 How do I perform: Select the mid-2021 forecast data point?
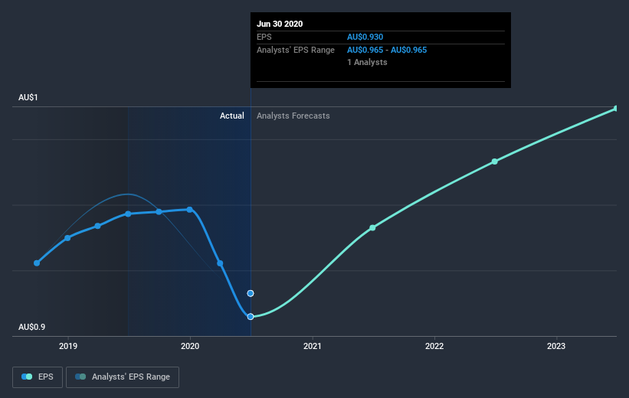pos(372,227)
